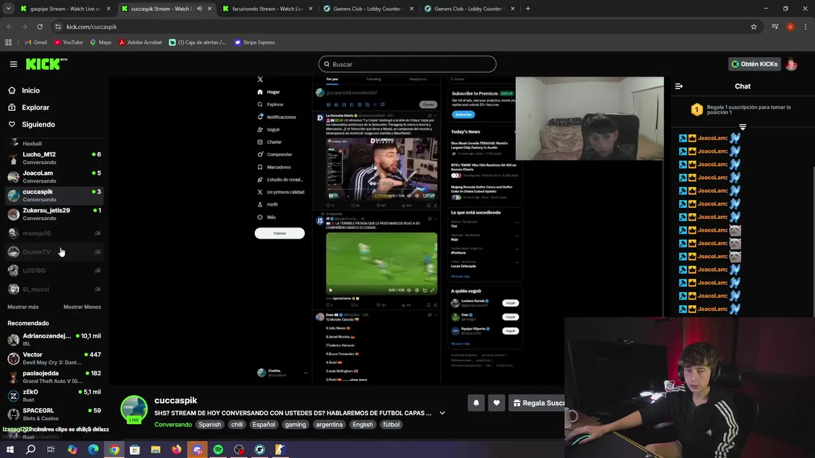Screen dimensions: 815x458
Task: Open Discord from the taskbar
Action: [x=197, y=450]
